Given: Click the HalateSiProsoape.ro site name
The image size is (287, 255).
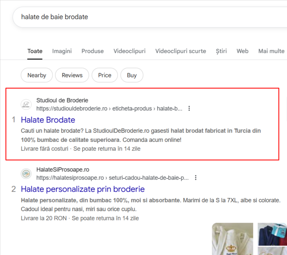Looking at the screenshot, I should 63,170.
